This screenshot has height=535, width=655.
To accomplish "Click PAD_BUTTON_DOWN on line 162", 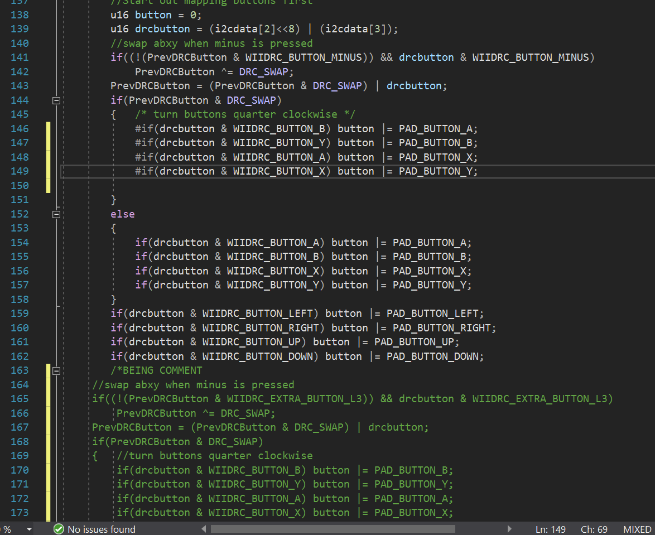I will (432, 356).
